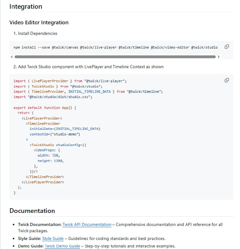This screenshot has width=240, height=249.
Task: Click inside the npm install command text
Action: (115, 47)
